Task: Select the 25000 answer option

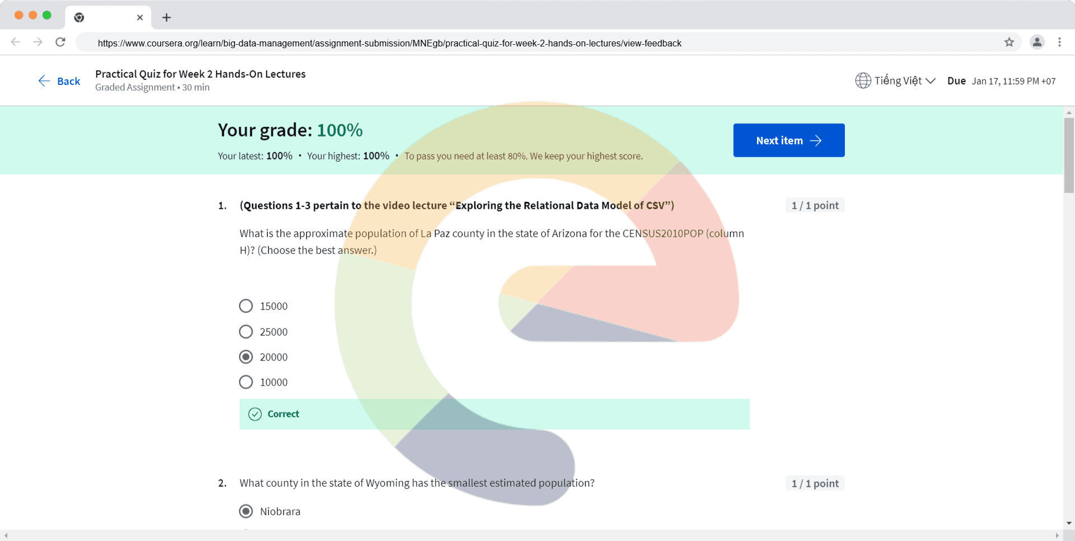Action: tap(246, 332)
